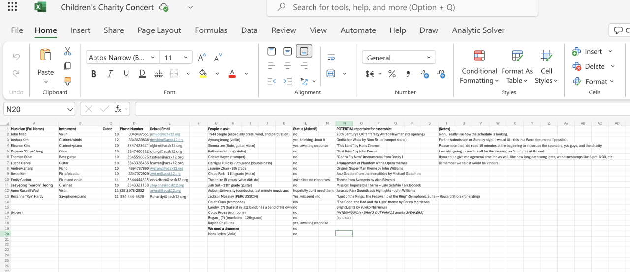Toggle Double Underline formatting
Screen dimensions: 630x272
[142, 74]
